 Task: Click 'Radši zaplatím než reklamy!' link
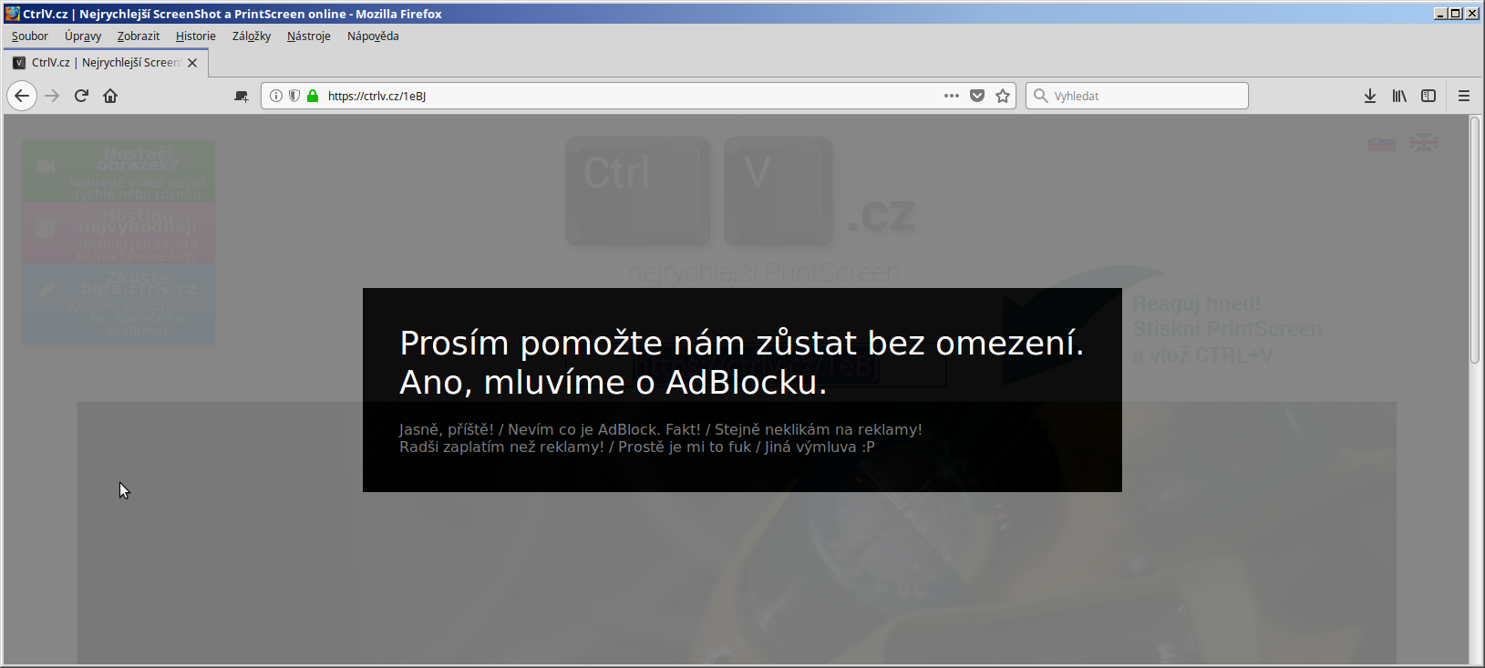click(501, 447)
